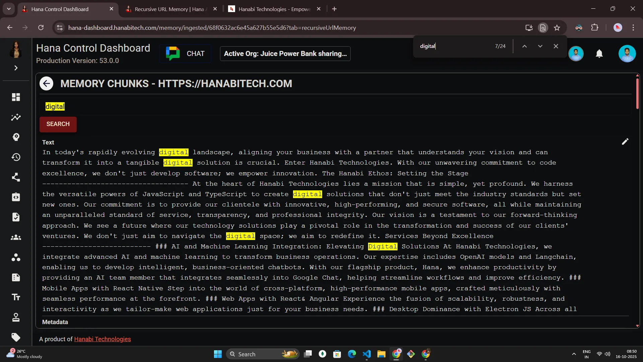Expand the sidebar with the chevron arrow

16,68
